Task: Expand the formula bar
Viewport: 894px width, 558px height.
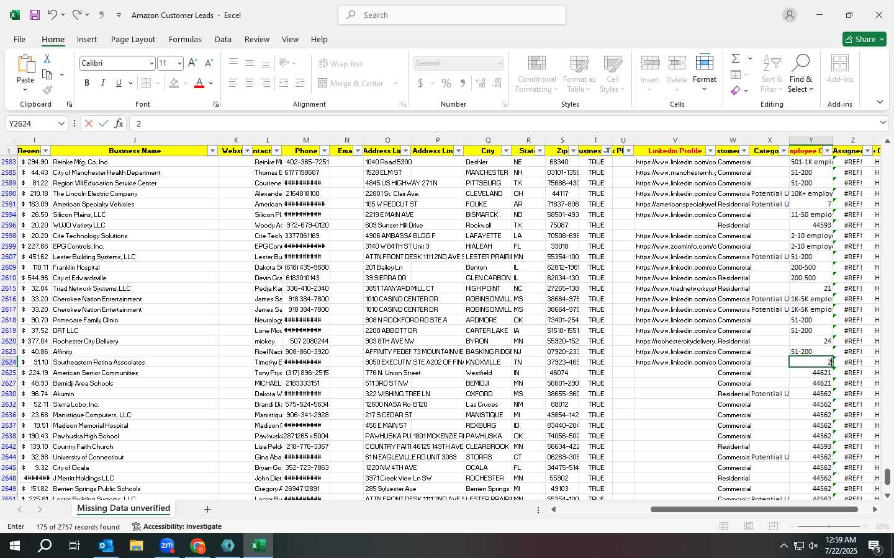Action: click(883, 123)
